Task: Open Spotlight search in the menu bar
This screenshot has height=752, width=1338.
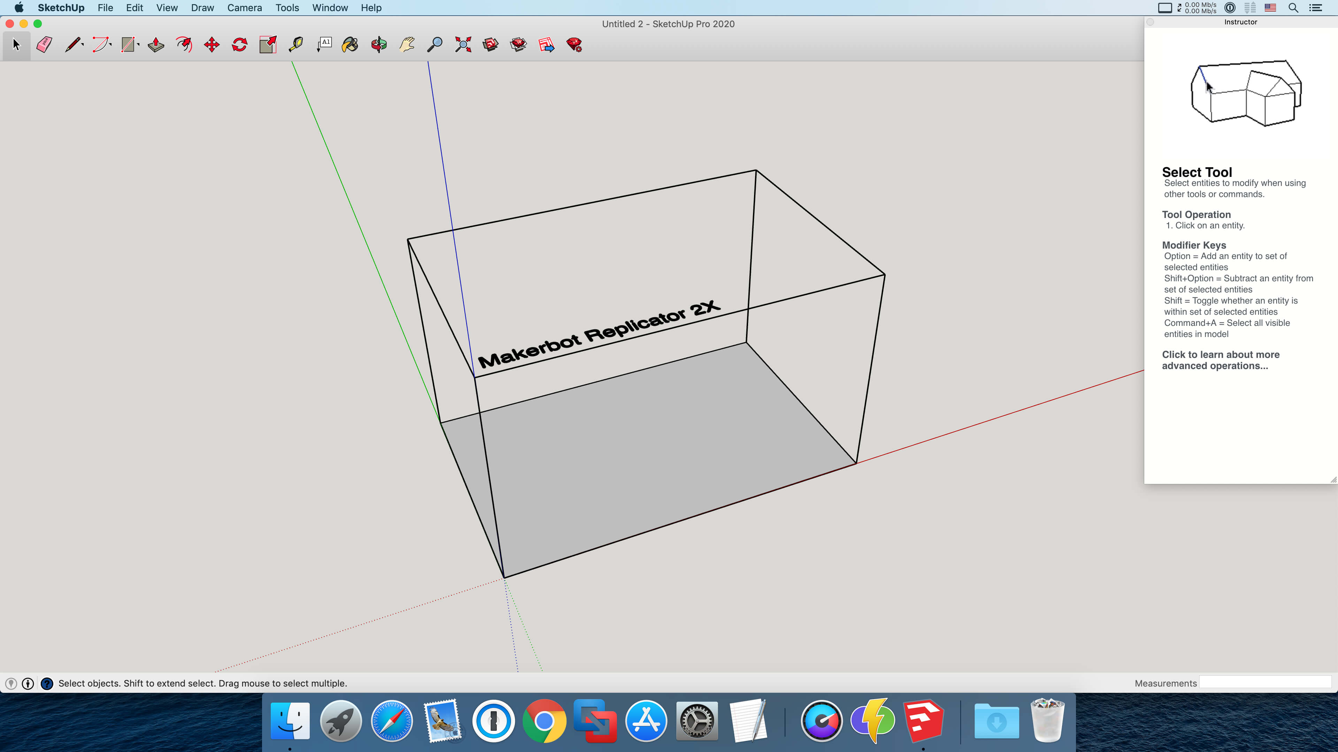Action: click(1293, 8)
